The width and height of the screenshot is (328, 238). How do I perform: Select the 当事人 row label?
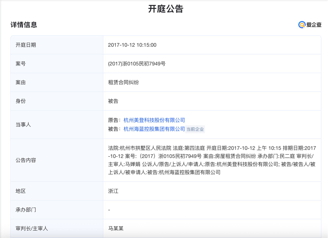(23, 125)
